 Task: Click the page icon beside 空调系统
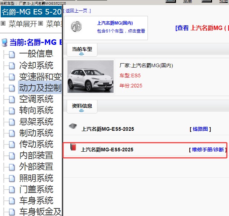(x=12, y=100)
